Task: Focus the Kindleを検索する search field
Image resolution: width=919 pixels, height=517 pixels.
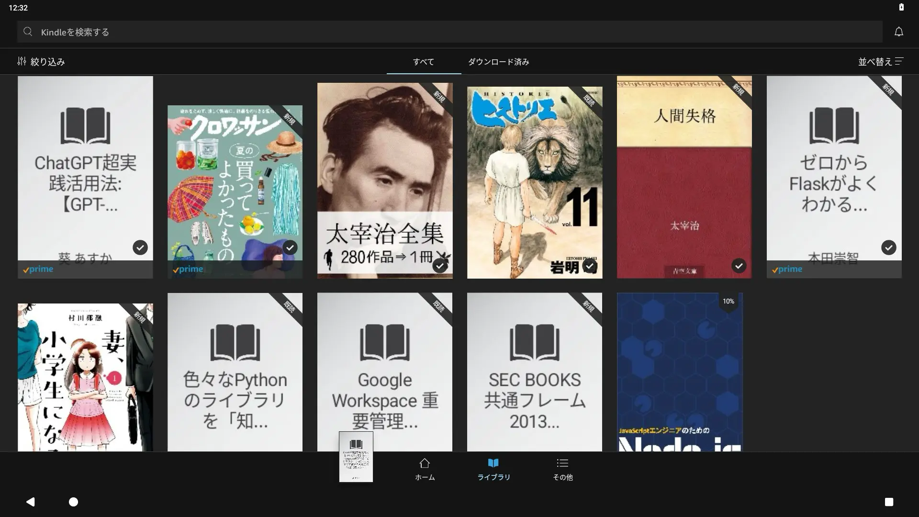Action: 449,32
